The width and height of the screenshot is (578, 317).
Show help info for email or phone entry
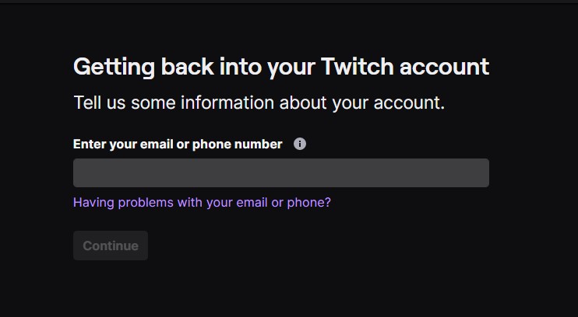coord(300,144)
